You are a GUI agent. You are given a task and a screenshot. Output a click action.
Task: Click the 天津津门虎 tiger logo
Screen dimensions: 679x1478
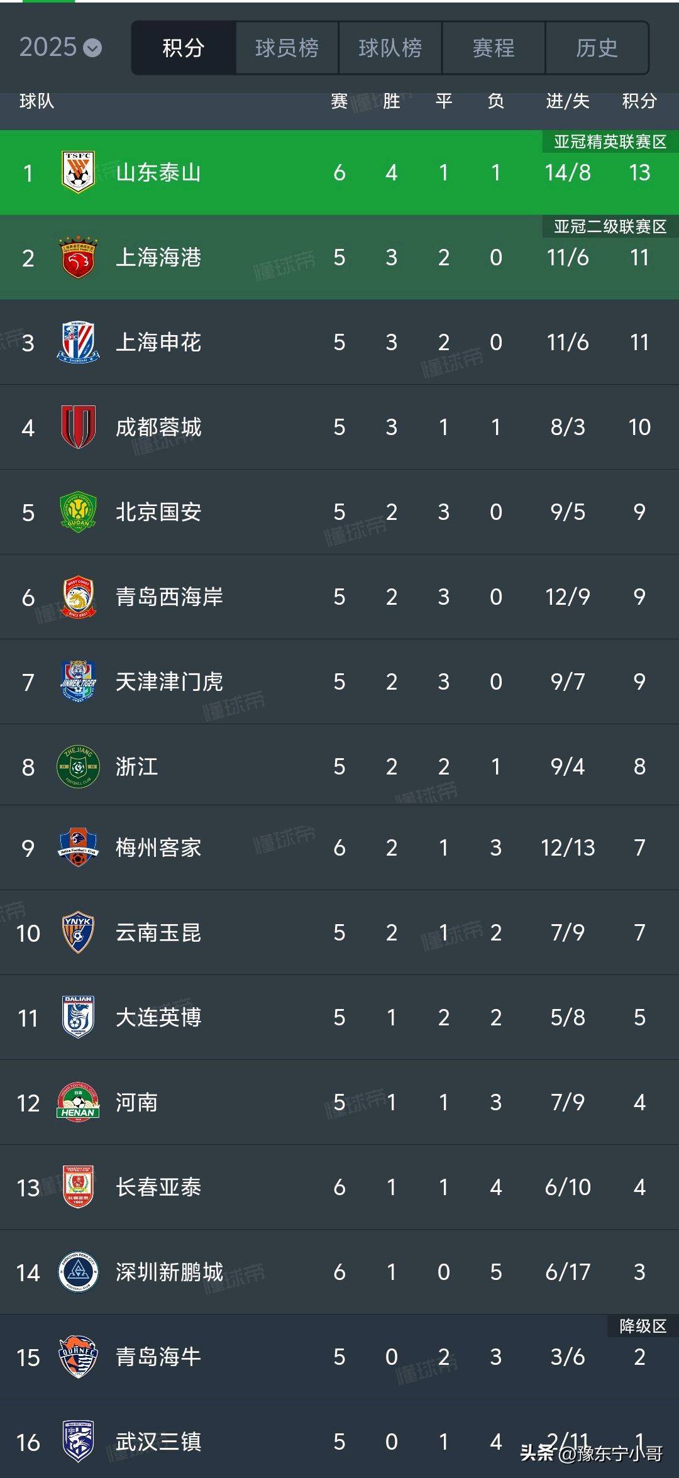point(78,681)
